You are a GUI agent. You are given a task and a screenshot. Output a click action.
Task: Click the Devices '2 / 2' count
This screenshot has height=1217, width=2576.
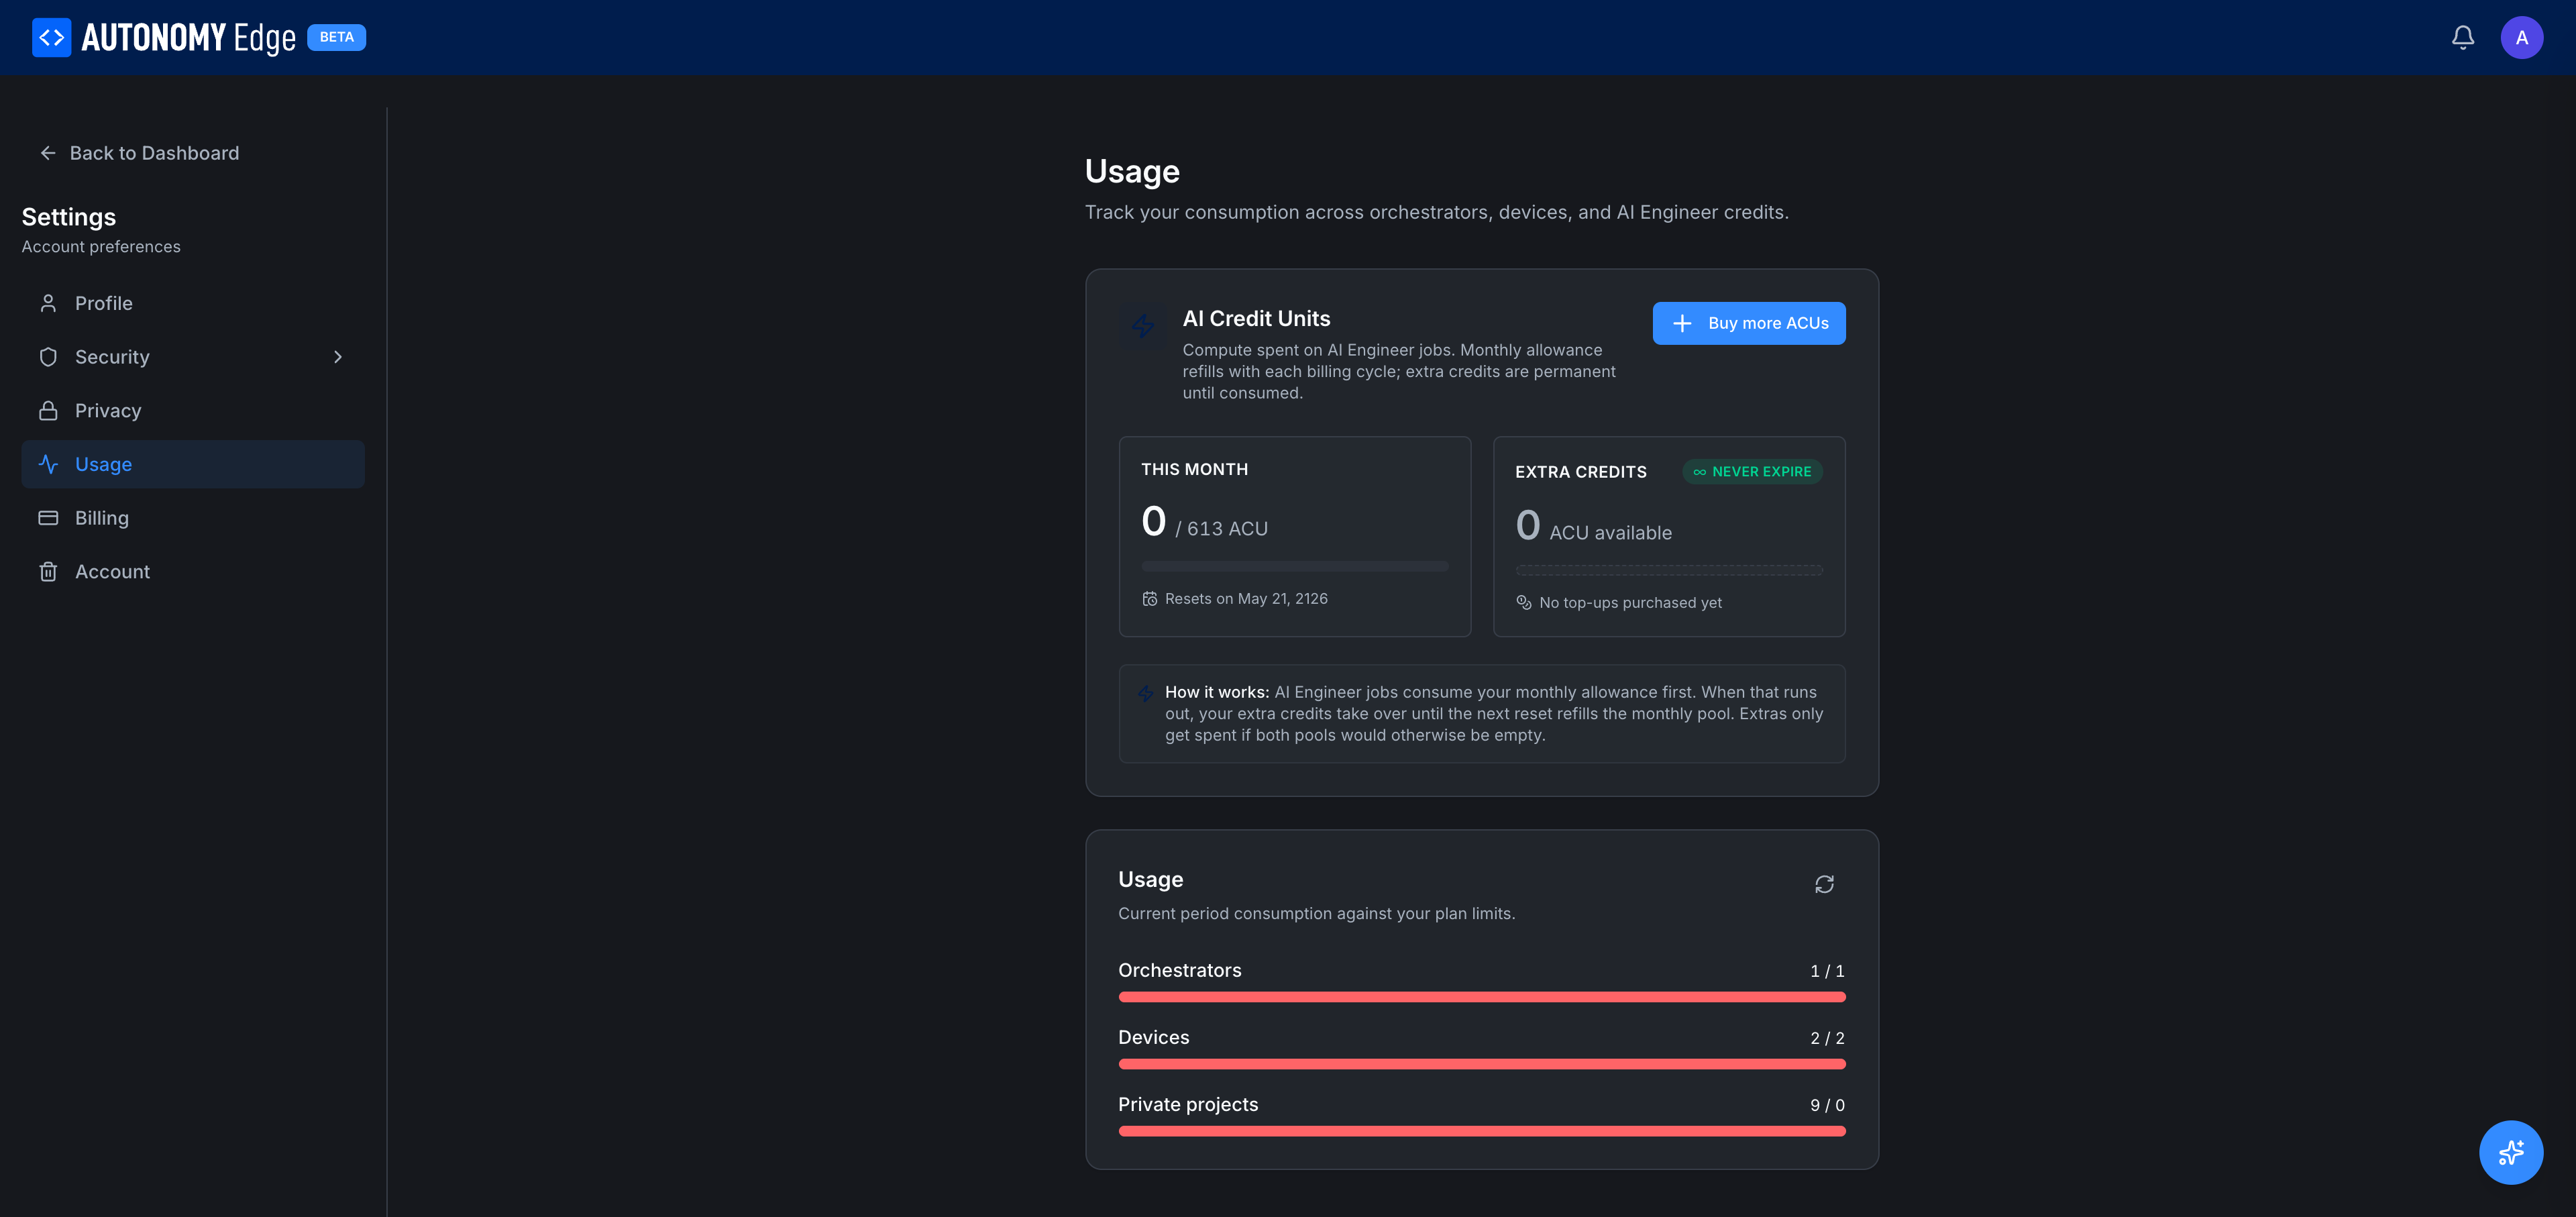click(x=1827, y=1038)
